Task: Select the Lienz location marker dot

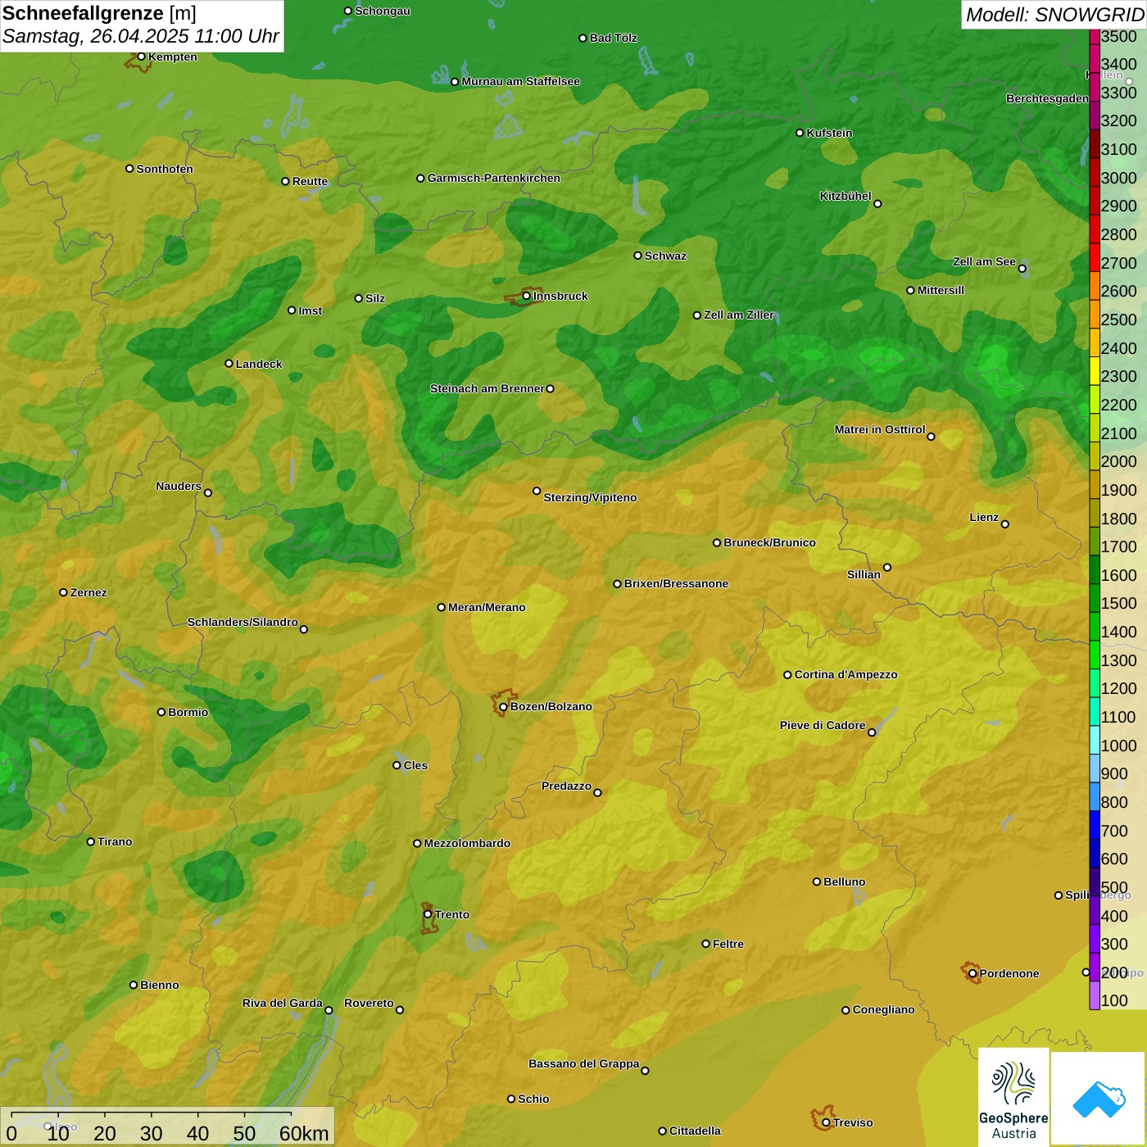Action: pos(1005,524)
